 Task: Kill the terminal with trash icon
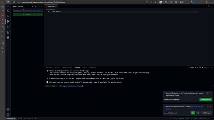[x=203, y=67]
